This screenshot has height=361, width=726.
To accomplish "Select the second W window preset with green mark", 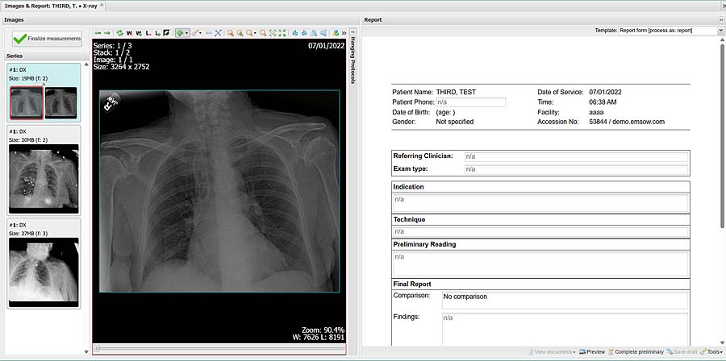I will click(x=139, y=33).
